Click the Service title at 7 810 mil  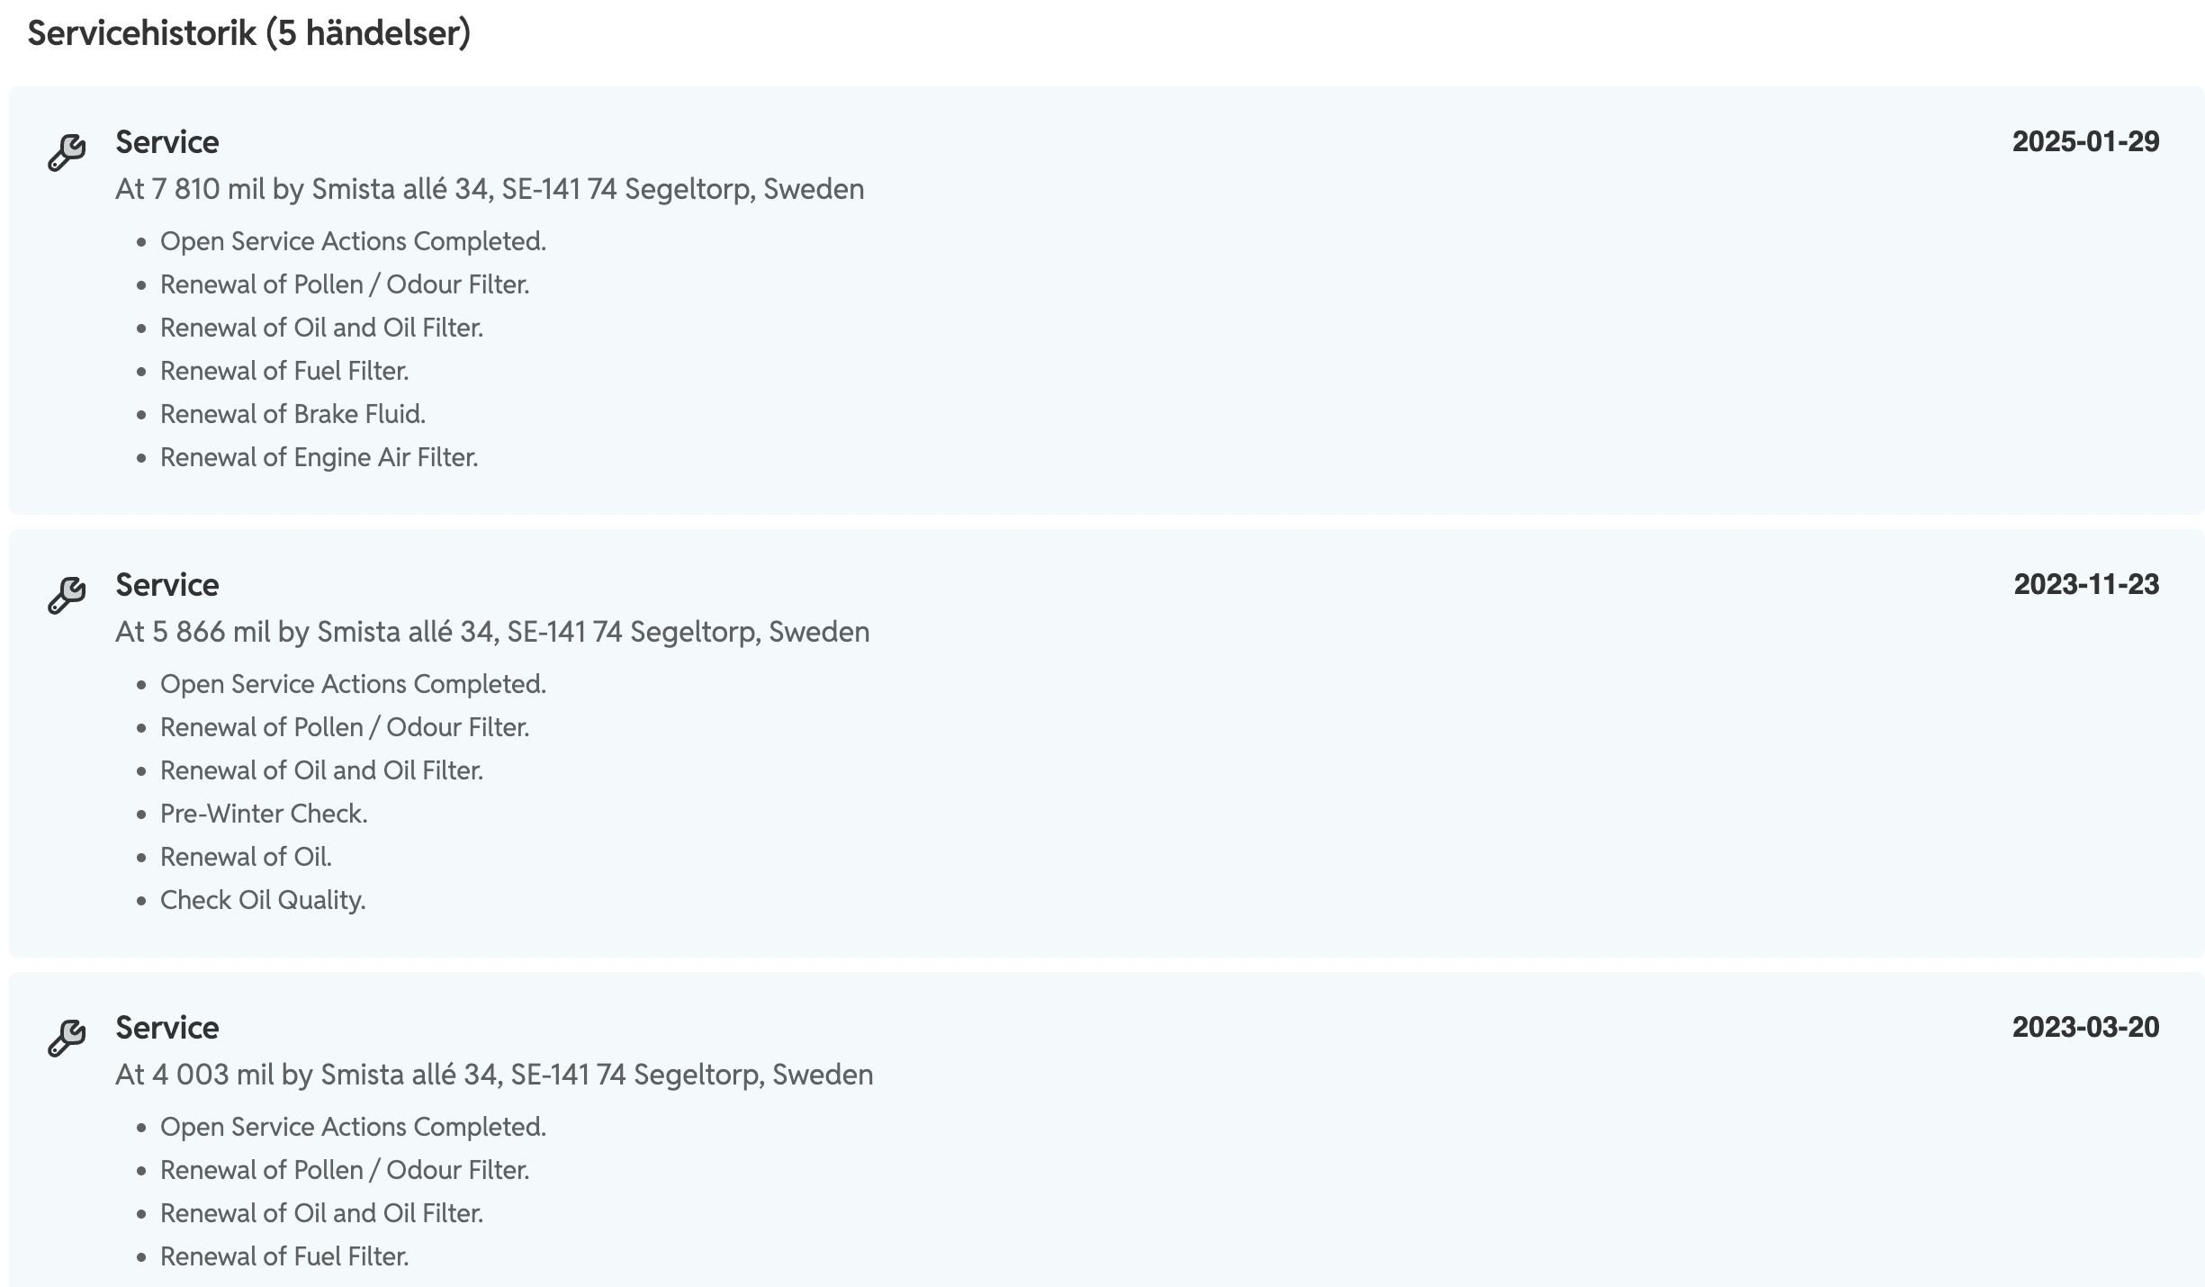coord(167,142)
